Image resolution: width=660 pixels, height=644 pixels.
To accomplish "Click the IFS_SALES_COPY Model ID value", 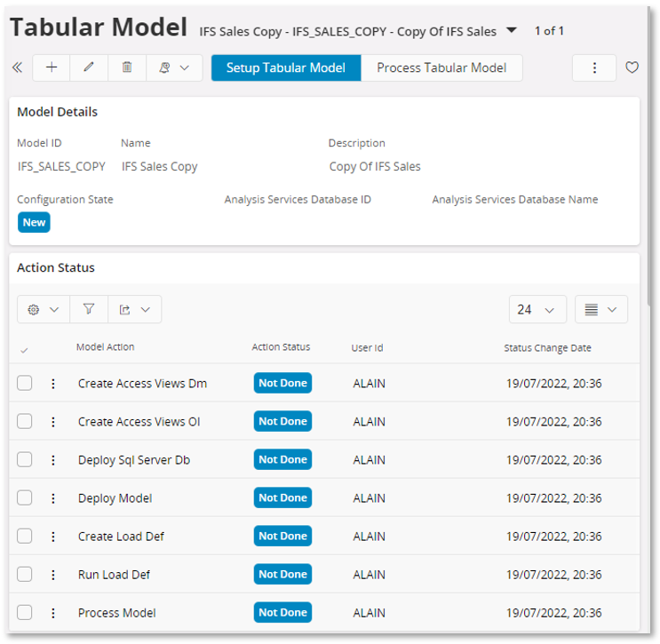I will (x=61, y=167).
